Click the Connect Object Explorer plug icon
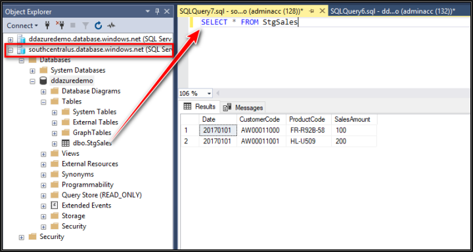Screen dimensions: 473x252 coord(47,26)
